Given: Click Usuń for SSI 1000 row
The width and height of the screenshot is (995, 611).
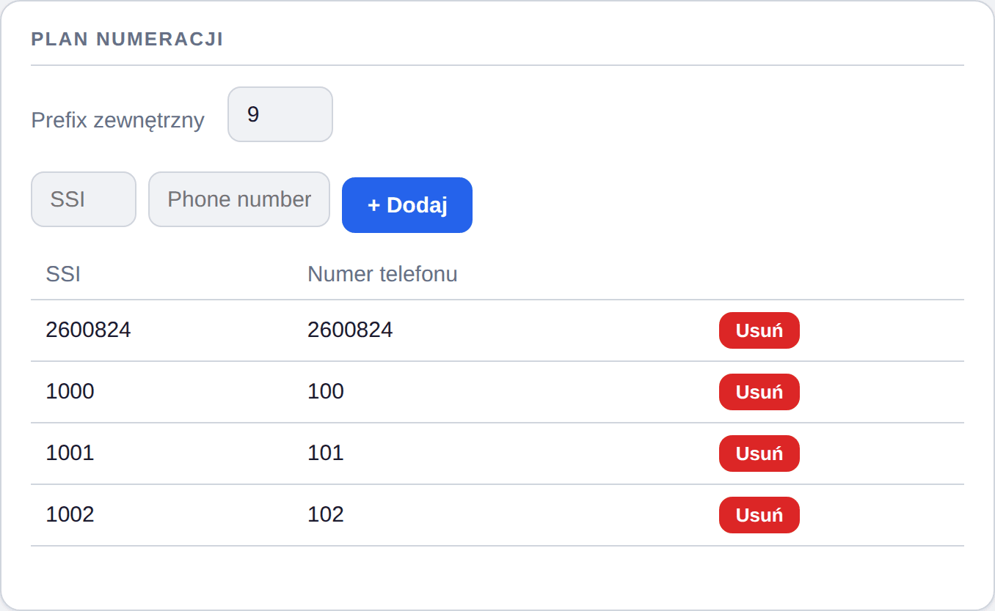Looking at the screenshot, I should coord(759,392).
